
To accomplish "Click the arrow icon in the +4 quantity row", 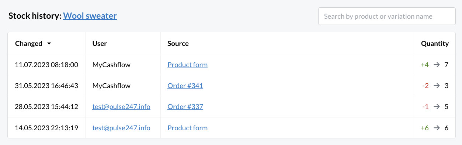I will coord(437,65).
